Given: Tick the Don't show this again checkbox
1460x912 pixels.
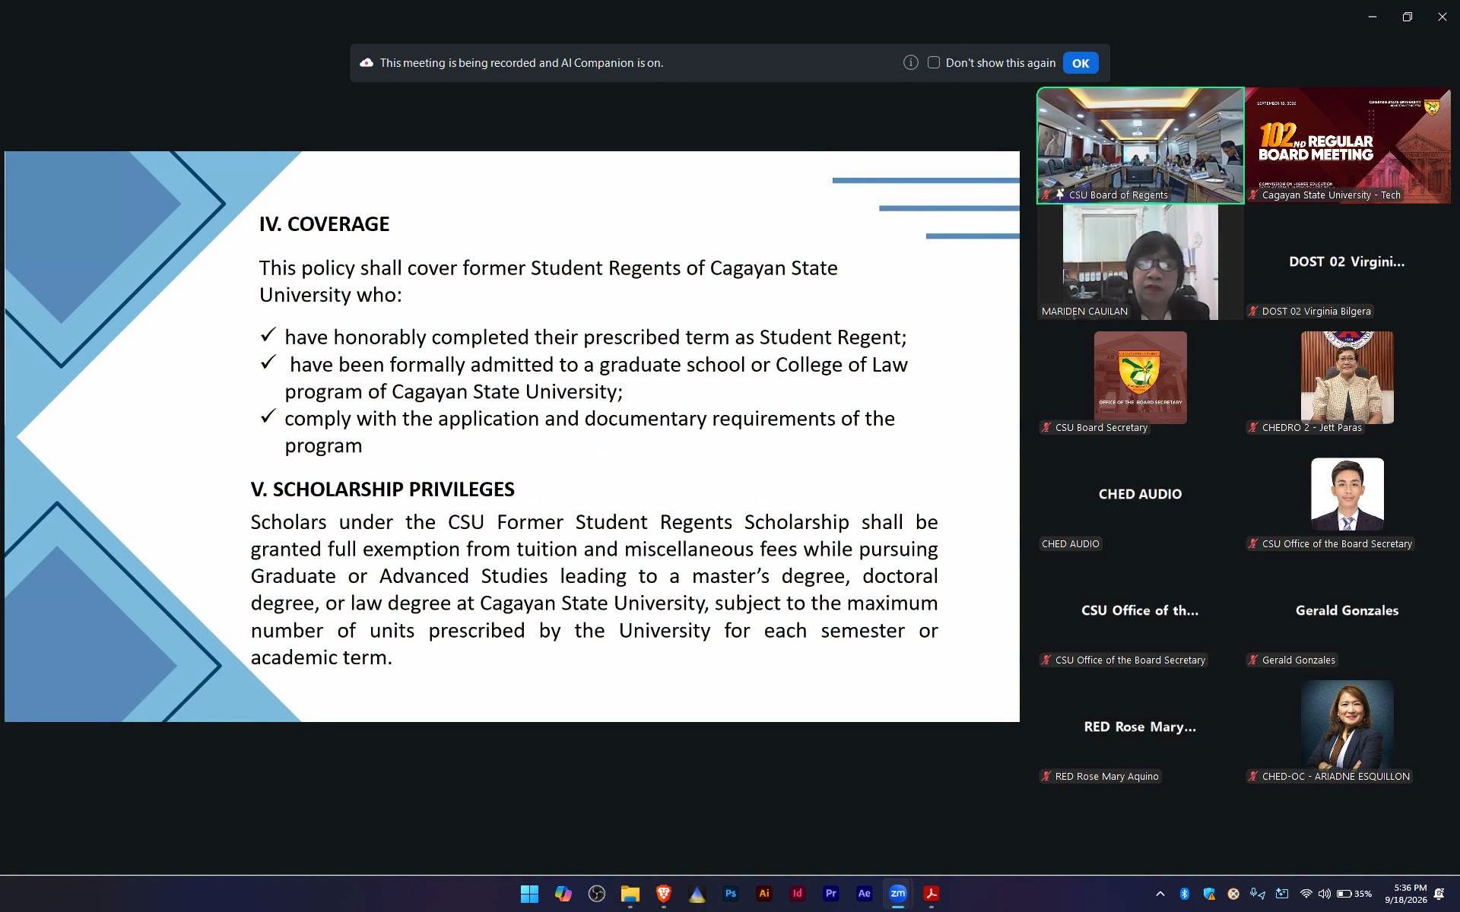Looking at the screenshot, I should coord(933,63).
